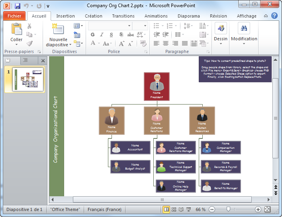Open the Affichage ribbon tab
This screenshot has width=282, height=217.
(247, 16)
